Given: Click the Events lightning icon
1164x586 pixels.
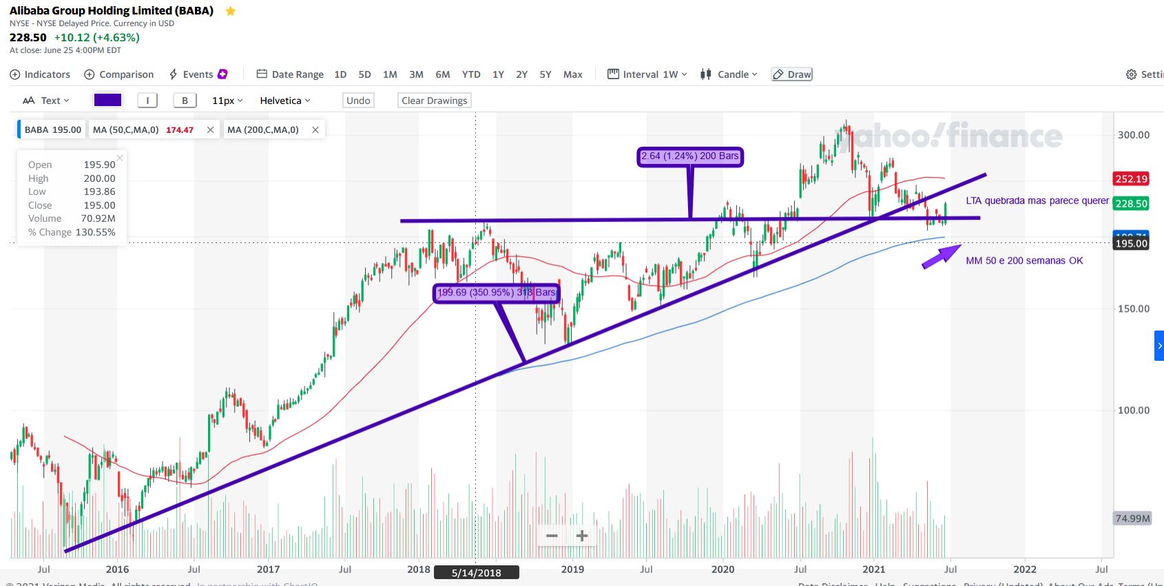Looking at the screenshot, I should coord(174,74).
